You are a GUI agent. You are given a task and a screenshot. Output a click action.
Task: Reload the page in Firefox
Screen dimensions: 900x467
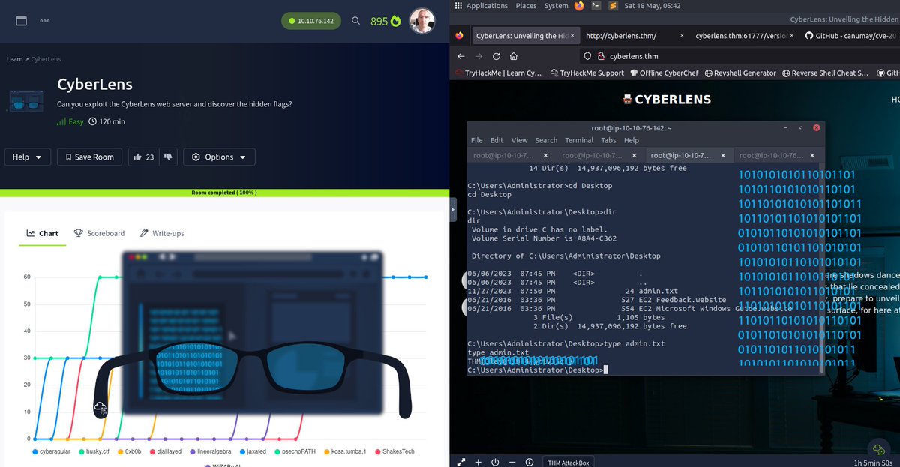(496, 55)
